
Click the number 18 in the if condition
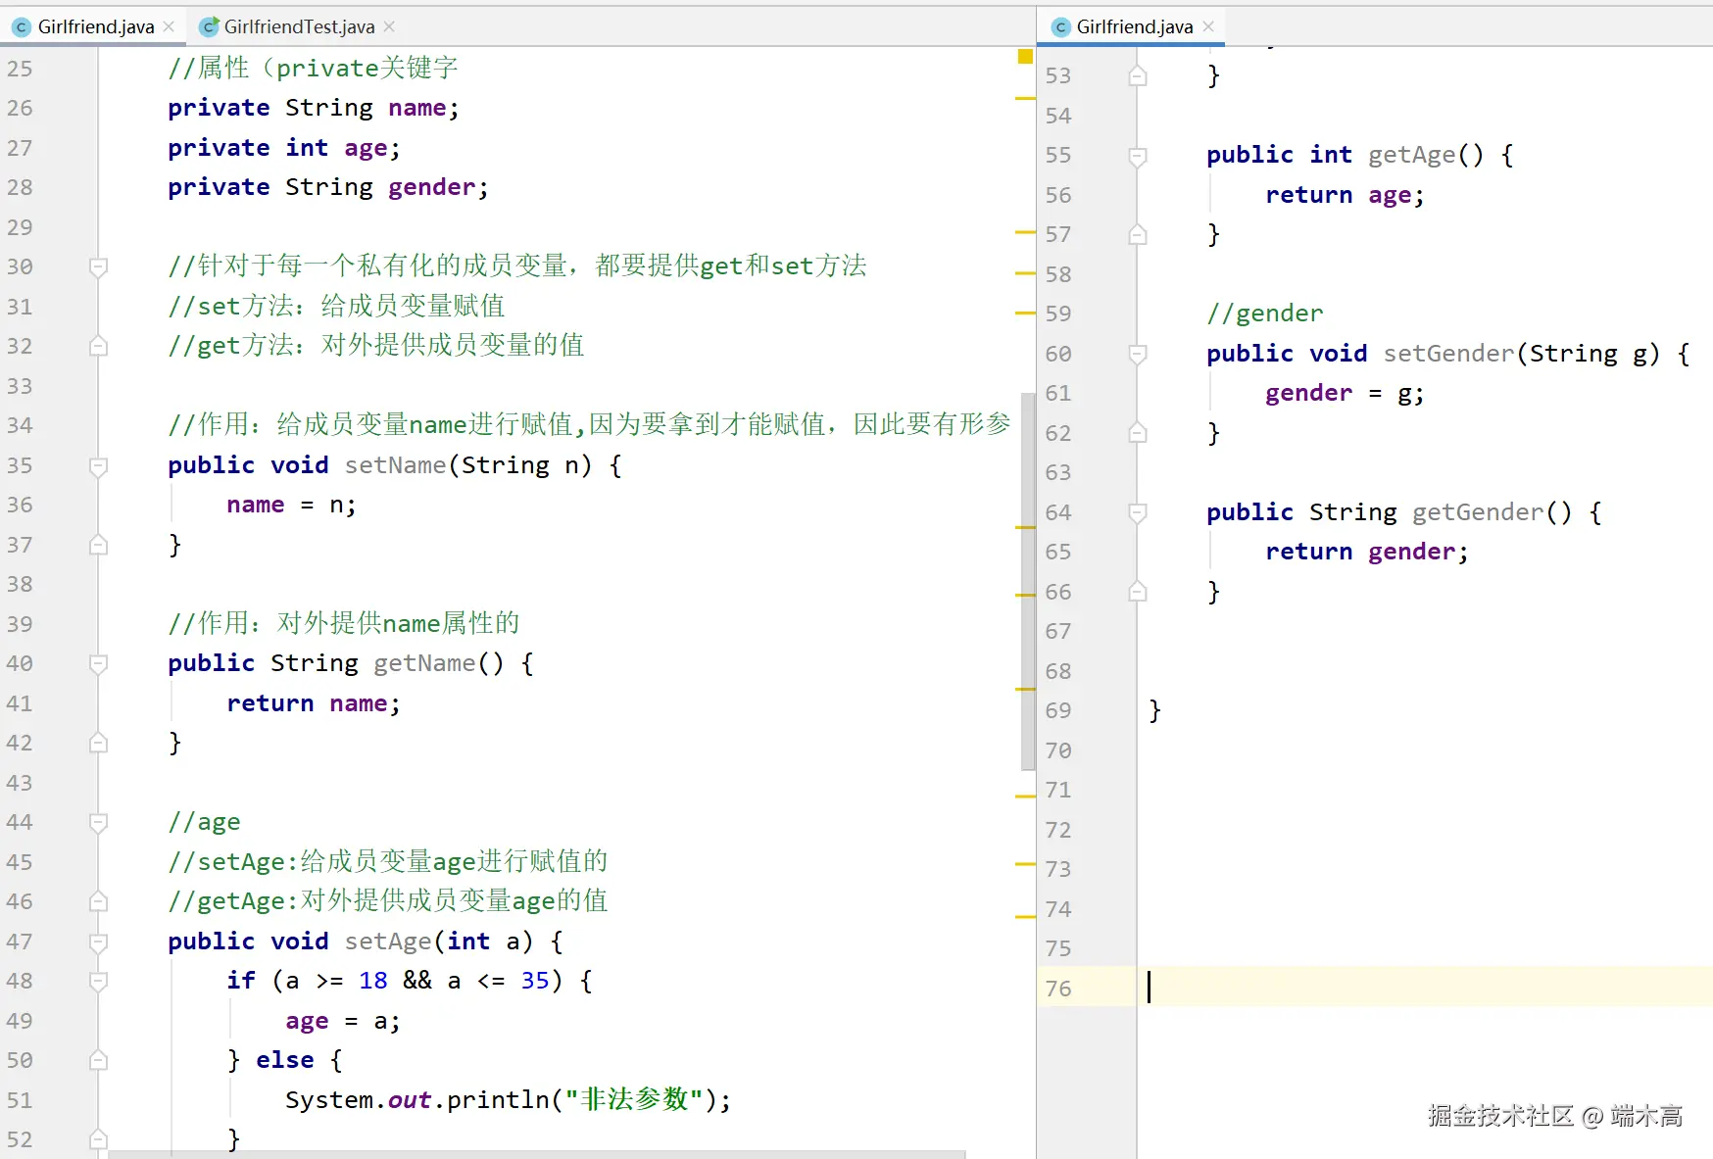click(373, 981)
